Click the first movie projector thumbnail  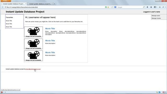pos(33,32)
